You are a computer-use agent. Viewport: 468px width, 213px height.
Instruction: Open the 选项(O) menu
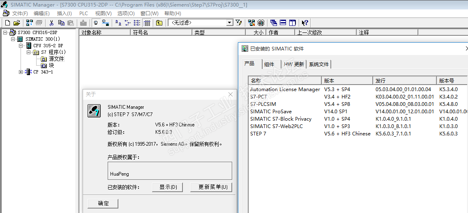[126, 14]
